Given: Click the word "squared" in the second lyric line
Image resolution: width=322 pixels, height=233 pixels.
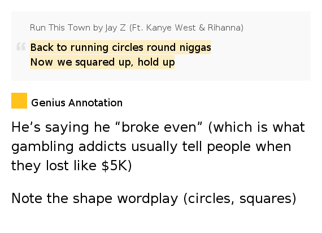Looking at the screenshot, I should (95, 62).
